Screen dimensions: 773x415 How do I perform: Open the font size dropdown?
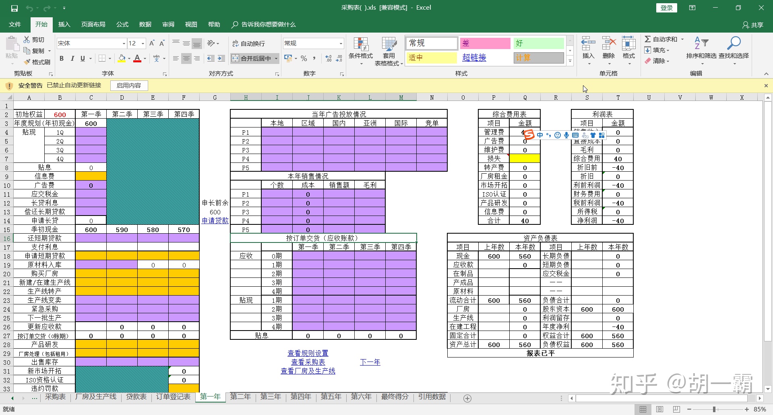click(143, 43)
